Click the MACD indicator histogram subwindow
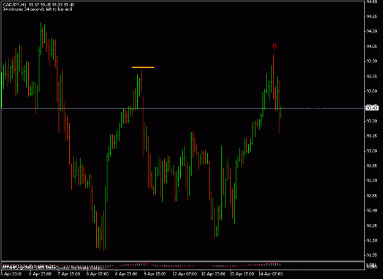This screenshot has width=383, height=279. (182, 266)
